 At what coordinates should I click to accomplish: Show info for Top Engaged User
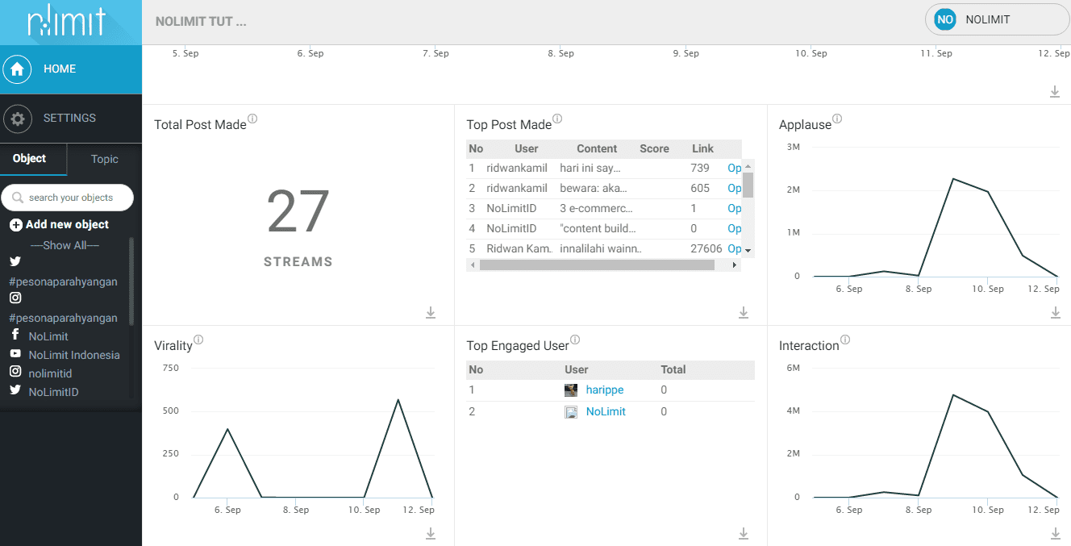(575, 340)
